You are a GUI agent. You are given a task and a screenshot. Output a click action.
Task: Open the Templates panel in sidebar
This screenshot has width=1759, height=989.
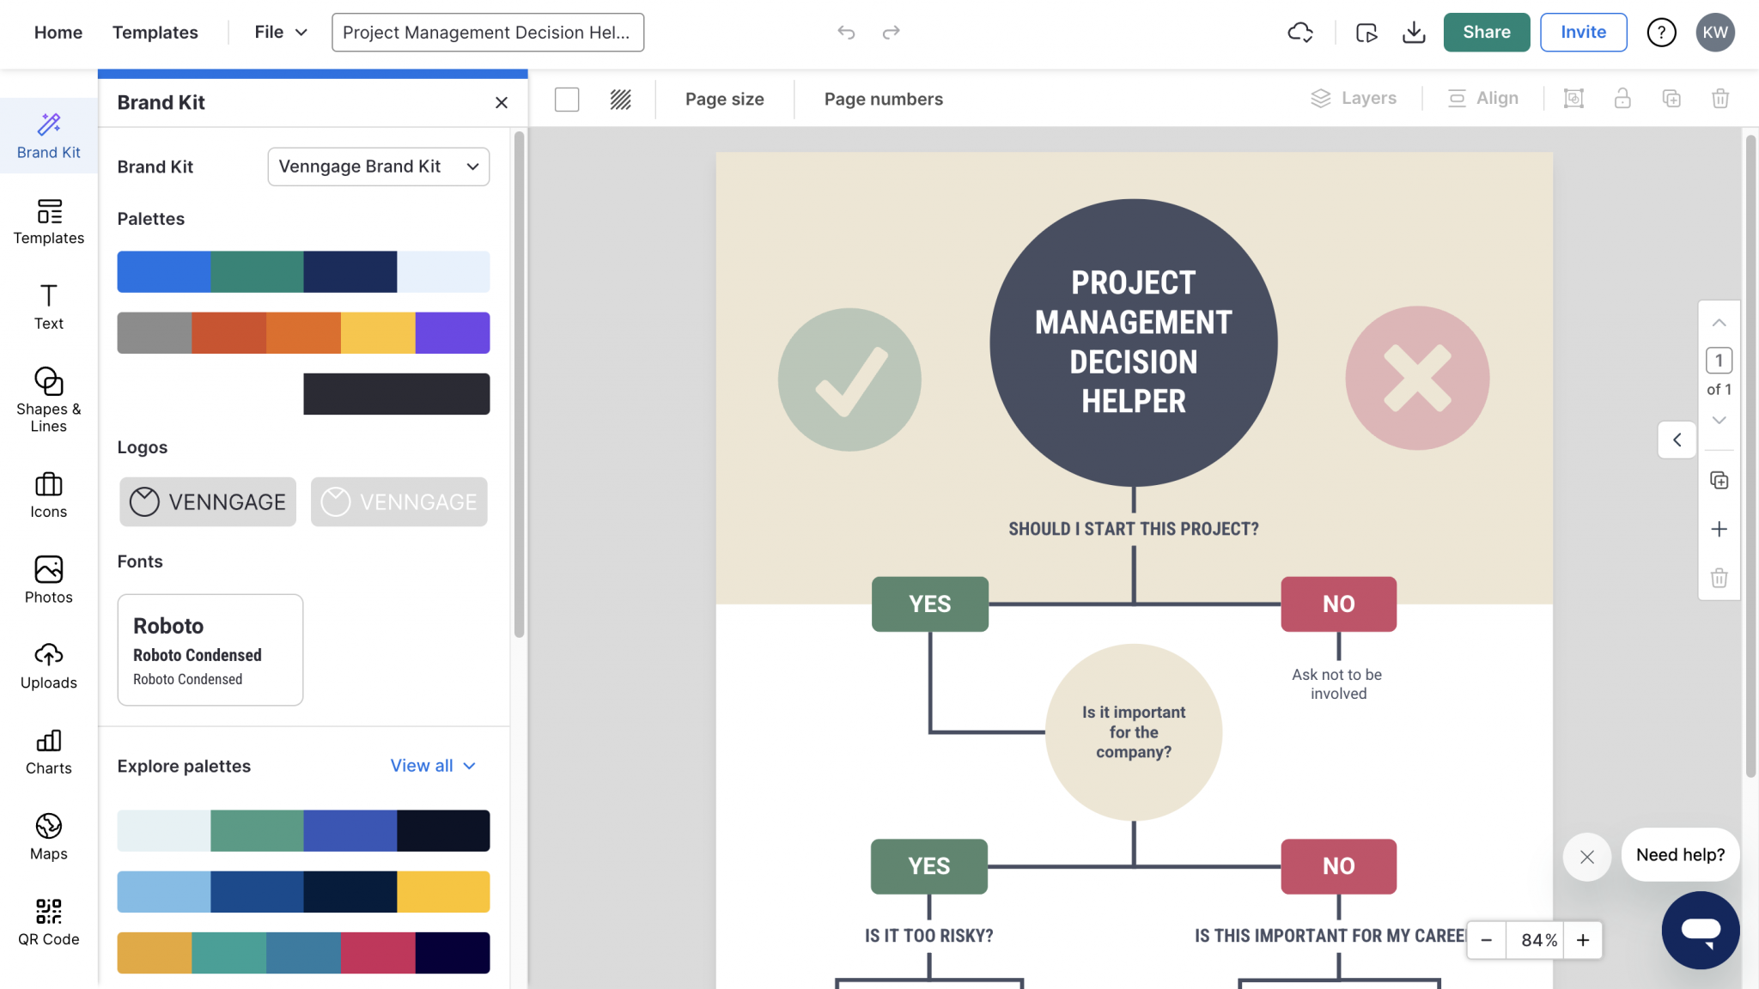[48, 223]
